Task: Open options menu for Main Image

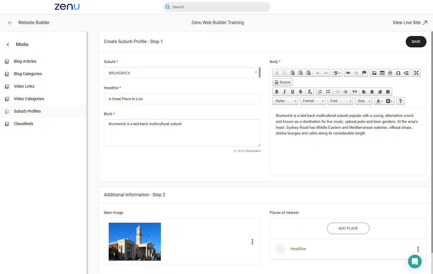Action: [252, 242]
